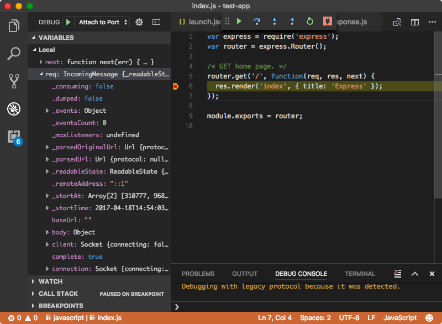
Task: Click the warnings count in status bar
Action: tap(31, 318)
